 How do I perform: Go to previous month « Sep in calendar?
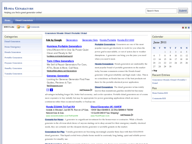click(154, 71)
